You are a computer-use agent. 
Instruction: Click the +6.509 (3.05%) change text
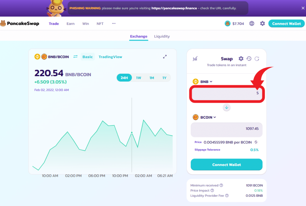pyautogui.click(x=51, y=82)
